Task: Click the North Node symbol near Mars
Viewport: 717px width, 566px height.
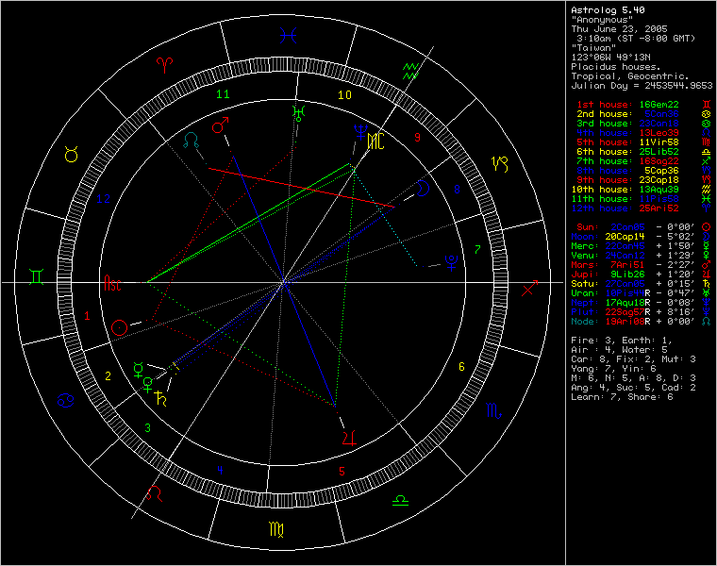Action: tap(192, 139)
